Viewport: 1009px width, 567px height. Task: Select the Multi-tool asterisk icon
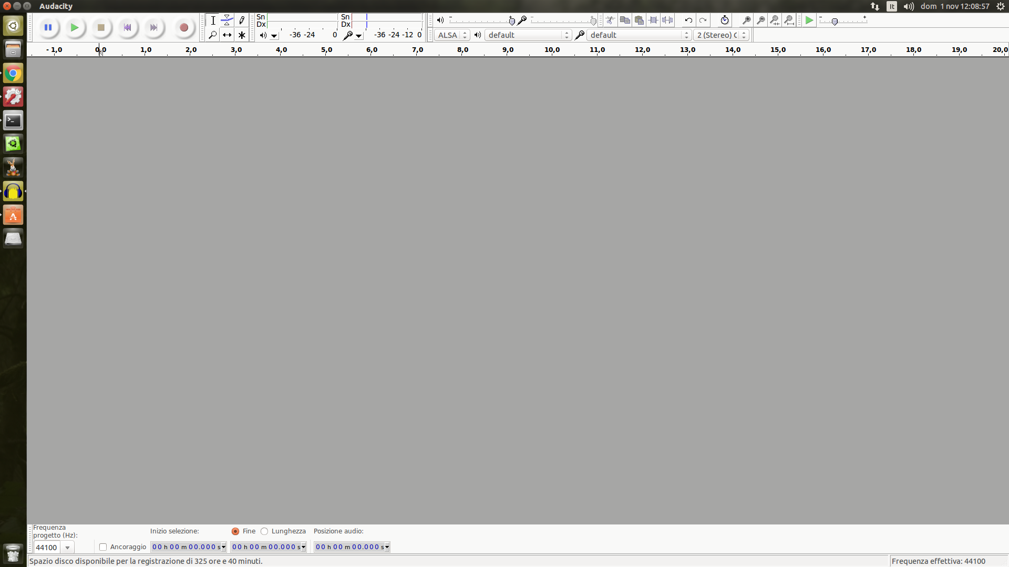click(x=242, y=35)
